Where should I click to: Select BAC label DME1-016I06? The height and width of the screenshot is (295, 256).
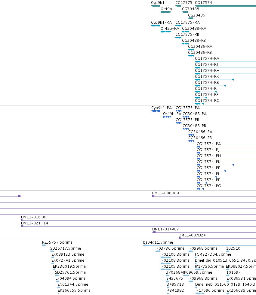[33, 217]
